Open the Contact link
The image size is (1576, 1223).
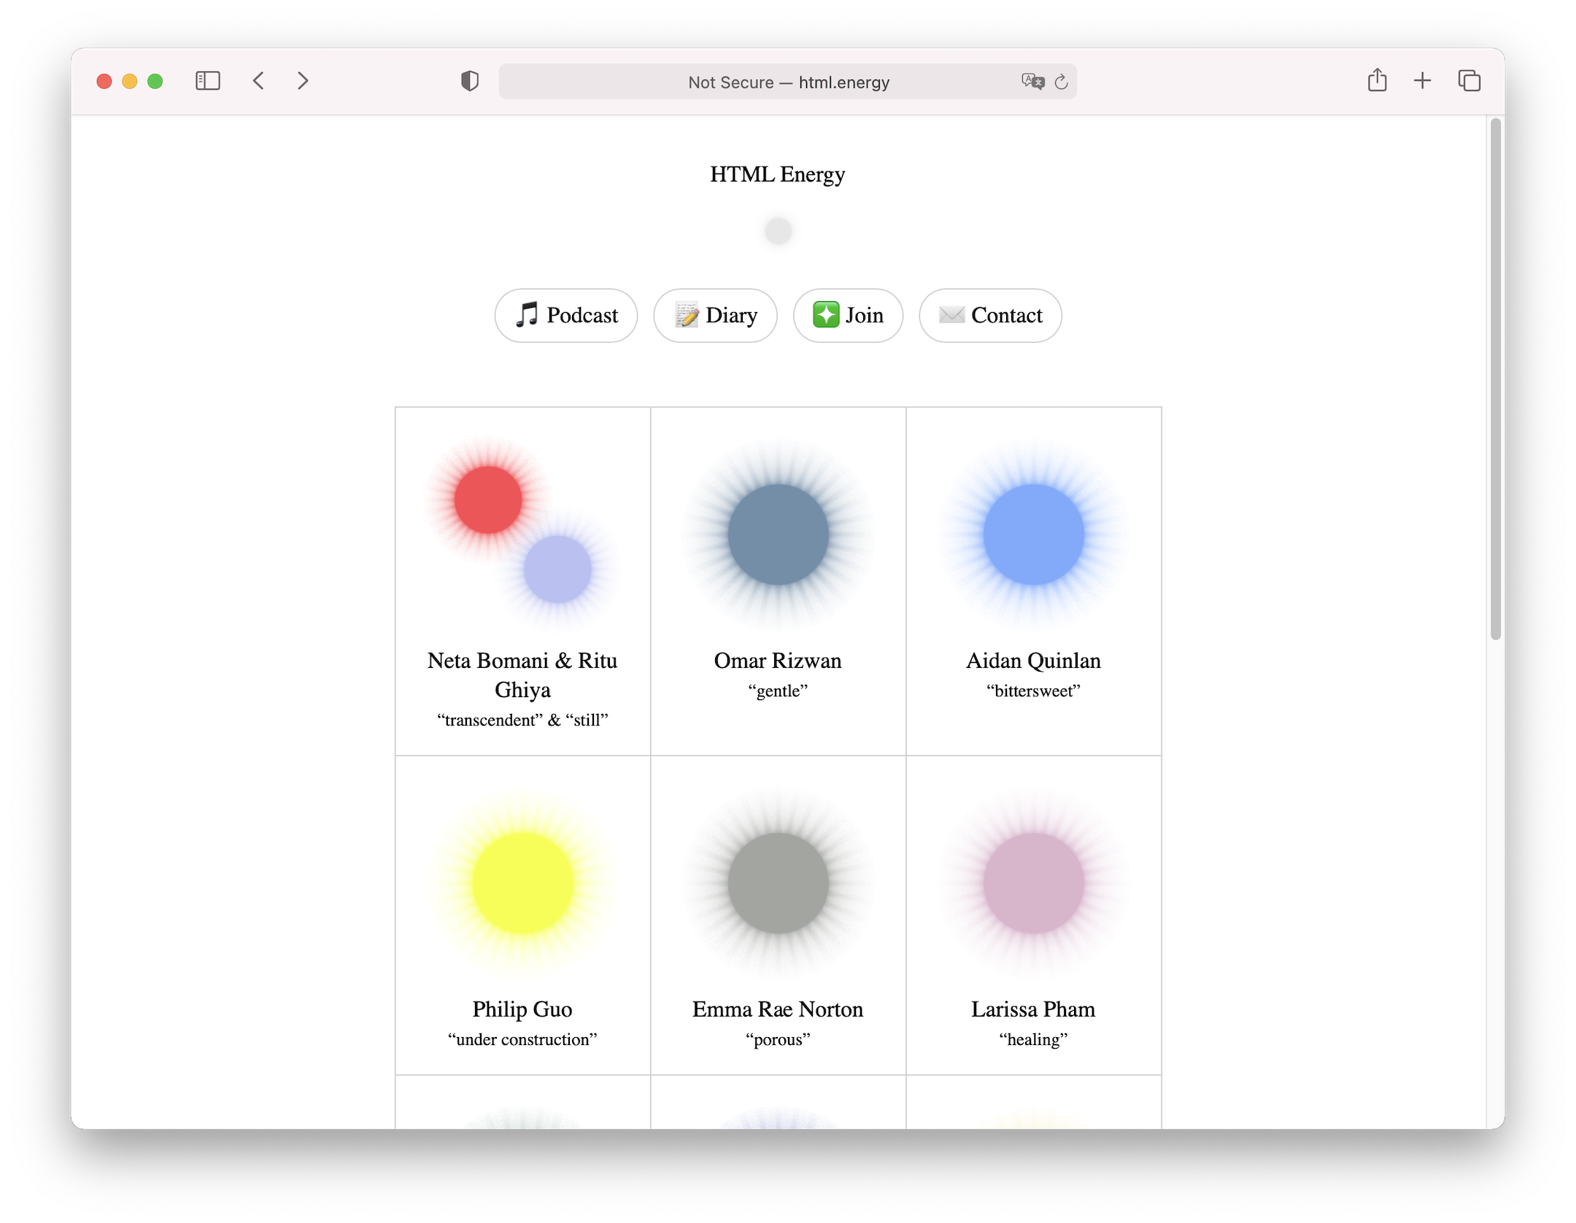point(990,315)
